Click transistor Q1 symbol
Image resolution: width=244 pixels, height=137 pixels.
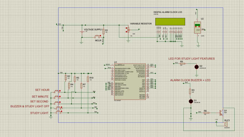click(x=221, y=113)
